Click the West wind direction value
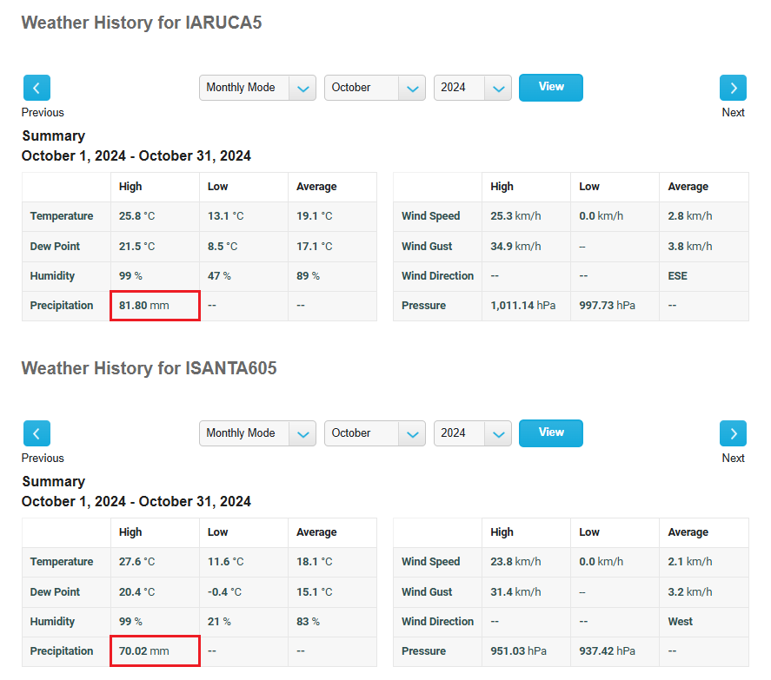This screenshot has height=680, width=771. [x=680, y=622]
